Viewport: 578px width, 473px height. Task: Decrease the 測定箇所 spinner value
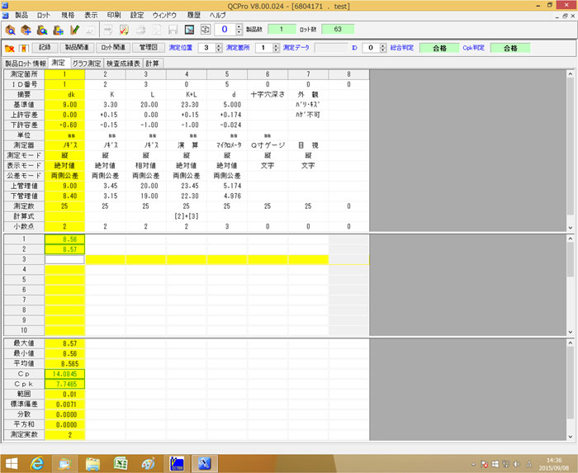276,50
